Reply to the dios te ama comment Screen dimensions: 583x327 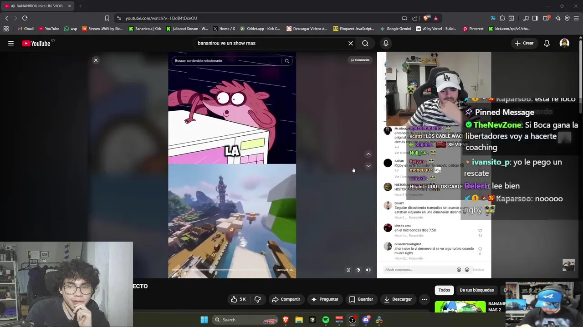point(416,236)
